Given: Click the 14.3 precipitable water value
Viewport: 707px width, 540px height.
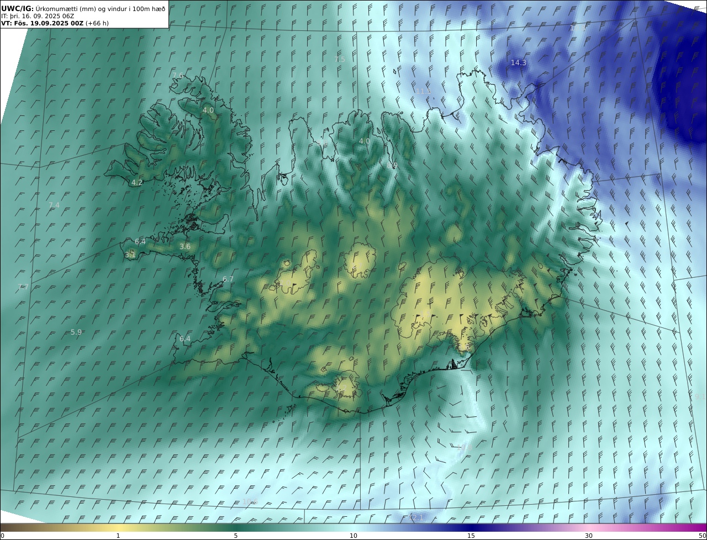Looking at the screenshot, I should (518, 63).
